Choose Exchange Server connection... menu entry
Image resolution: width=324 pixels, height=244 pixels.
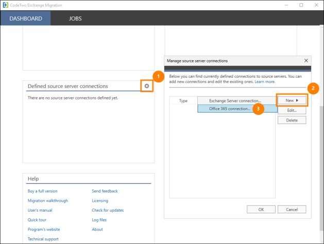coord(237,101)
